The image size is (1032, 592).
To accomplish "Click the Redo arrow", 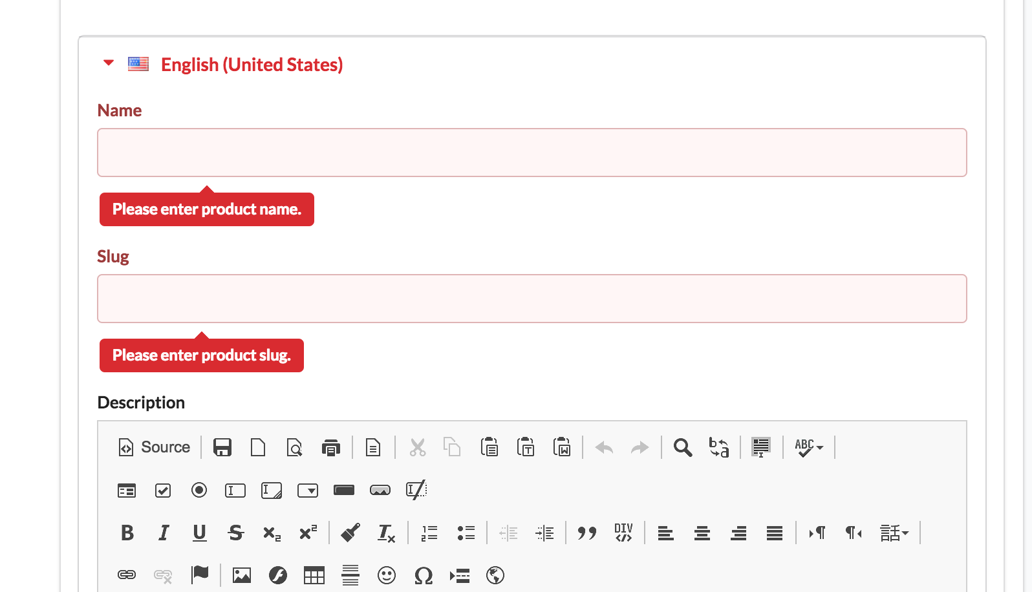I will pos(640,447).
